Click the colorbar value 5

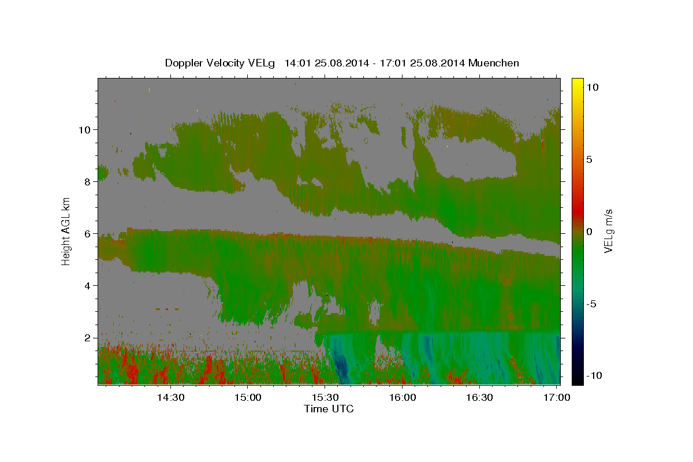(x=589, y=159)
